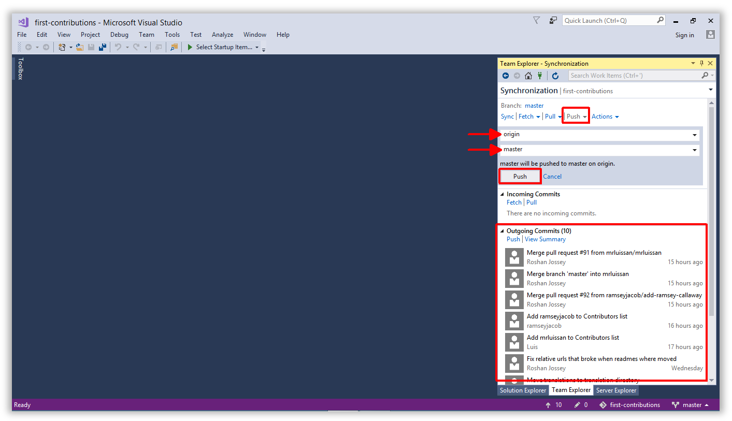This screenshot has height=421, width=732.
Task: Open the New Project dropdown arrow
Action: pos(71,47)
